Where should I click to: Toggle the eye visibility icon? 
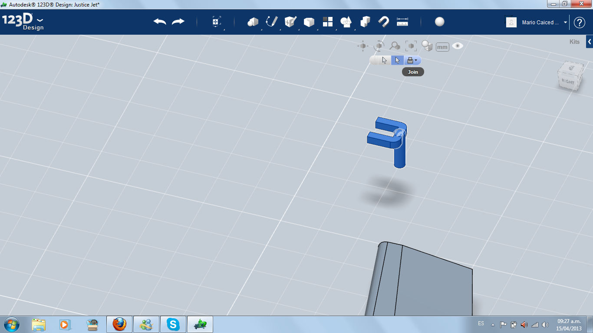(x=458, y=46)
